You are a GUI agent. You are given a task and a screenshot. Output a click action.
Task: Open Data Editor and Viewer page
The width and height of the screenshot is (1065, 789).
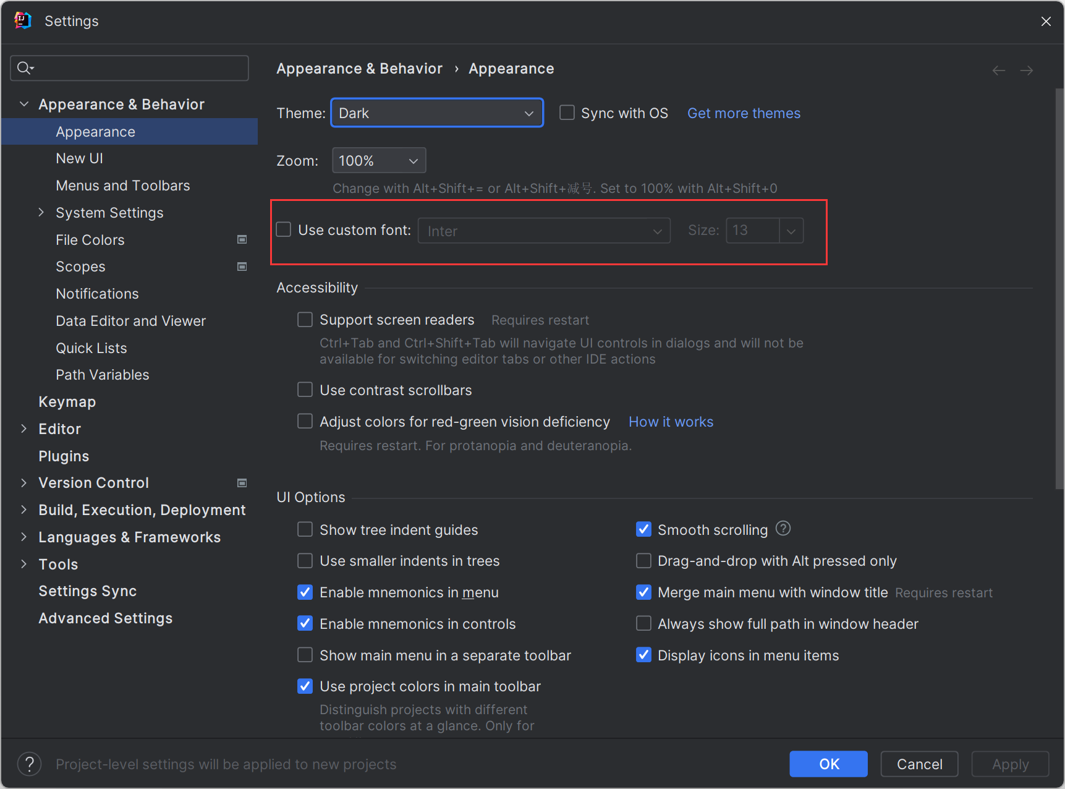[130, 321]
